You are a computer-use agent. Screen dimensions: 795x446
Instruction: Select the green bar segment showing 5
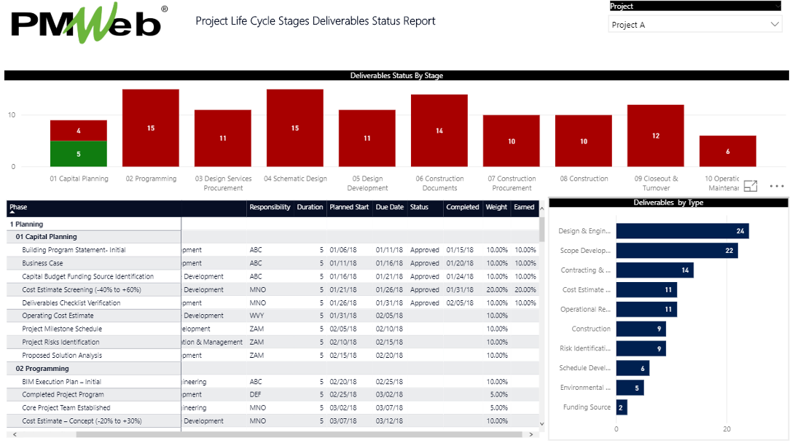(x=79, y=154)
